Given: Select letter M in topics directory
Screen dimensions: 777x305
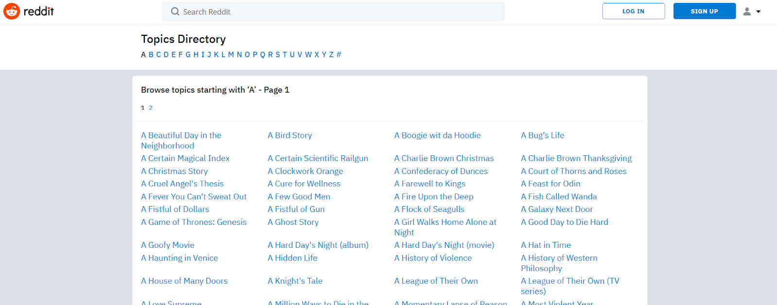Looking at the screenshot, I should (231, 55).
